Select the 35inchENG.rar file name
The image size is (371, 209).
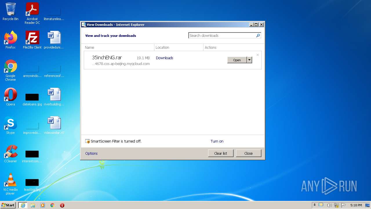[107, 57]
